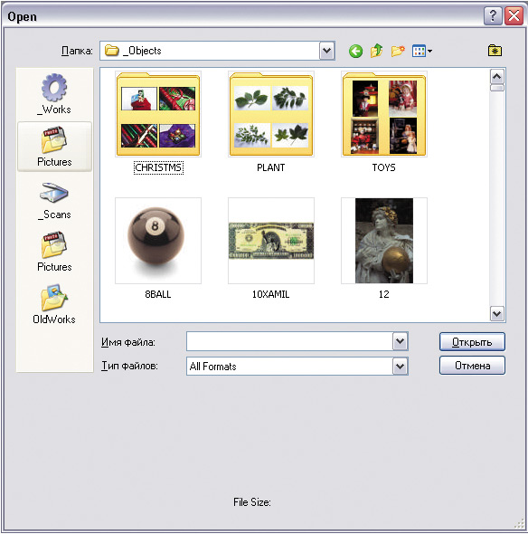Go back using the green arrow icon
This screenshot has height=534, width=528.
(x=355, y=52)
